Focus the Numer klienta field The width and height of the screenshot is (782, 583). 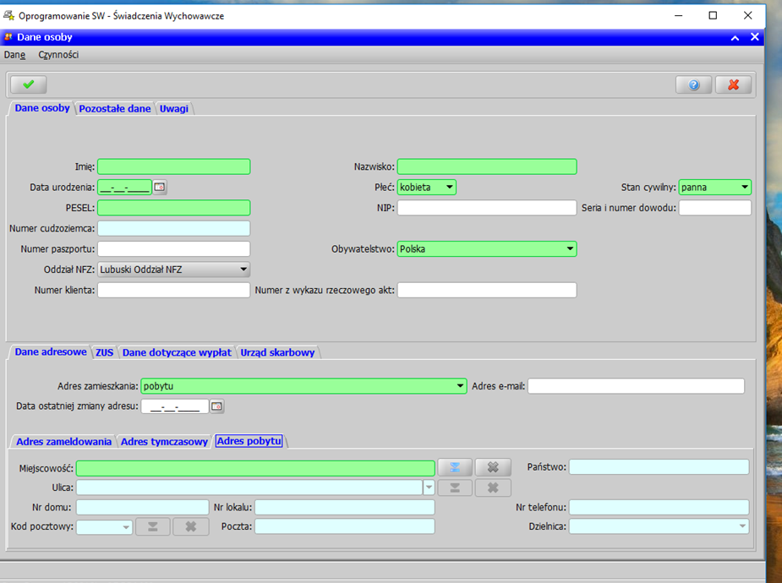coord(174,290)
